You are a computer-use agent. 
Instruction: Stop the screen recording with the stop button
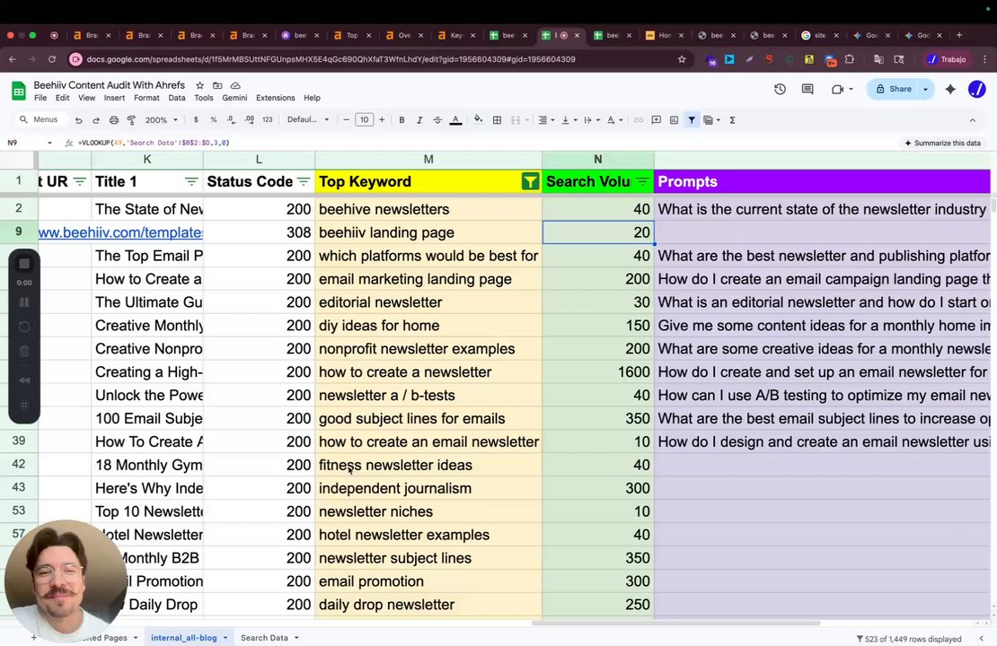(x=24, y=264)
